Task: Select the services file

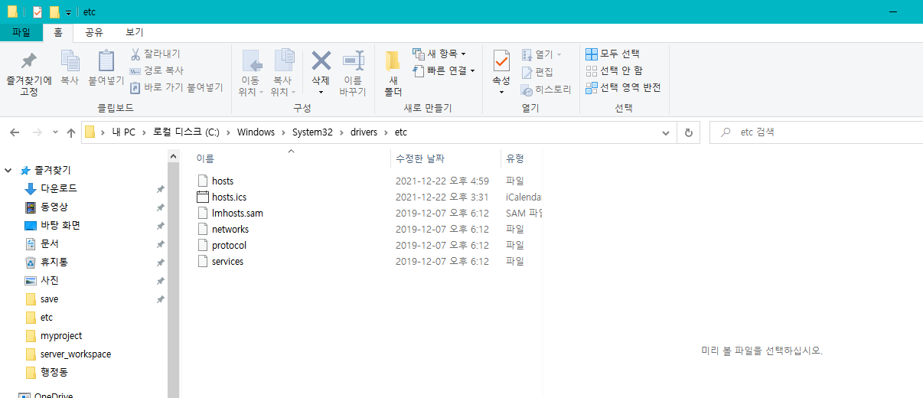Action: [227, 262]
